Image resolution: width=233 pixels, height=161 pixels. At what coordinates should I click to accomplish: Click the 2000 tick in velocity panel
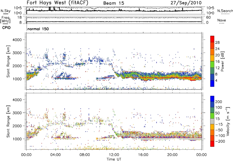pyautogui.click(x=17, y=126)
